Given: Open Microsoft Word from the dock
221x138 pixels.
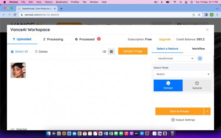Looking at the screenshot, I should [x=105, y=133].
